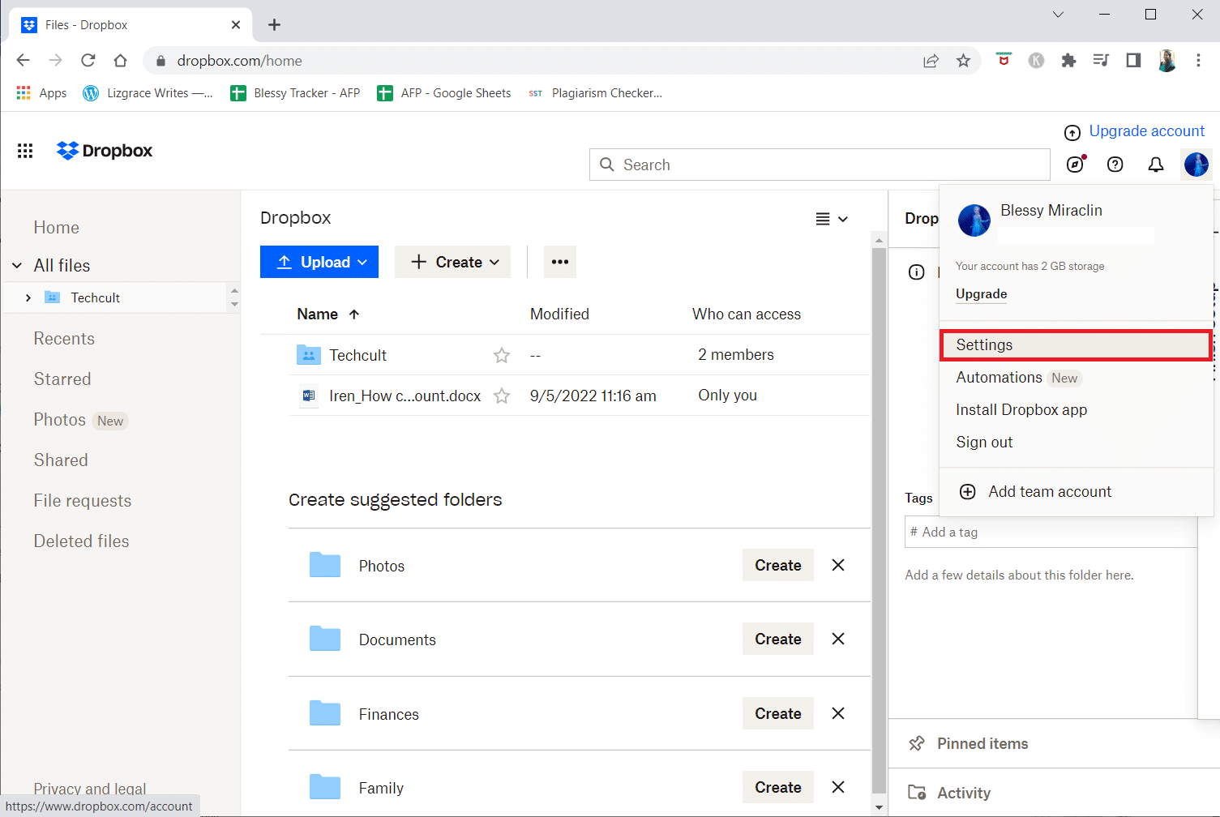The width and height of the screenshot is (1220, 817).
Task: Click the Upgrade account arrow icon
Action: [x=1072, y=133]
